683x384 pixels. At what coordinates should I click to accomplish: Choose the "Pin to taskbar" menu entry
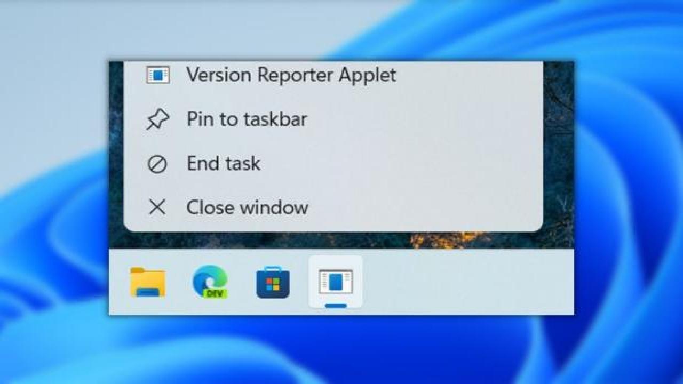[x=247, y=119]
